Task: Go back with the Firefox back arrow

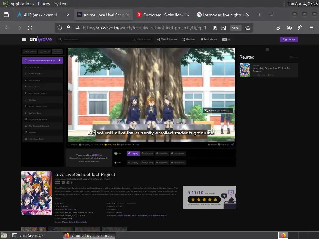Action: pos(7,28)
